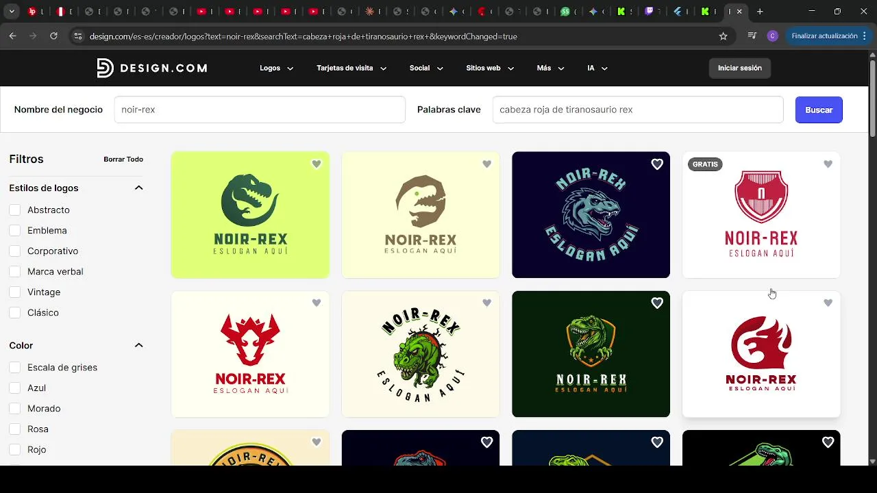Favorite the green T-rex shield logo on dark green

[657, 303]
